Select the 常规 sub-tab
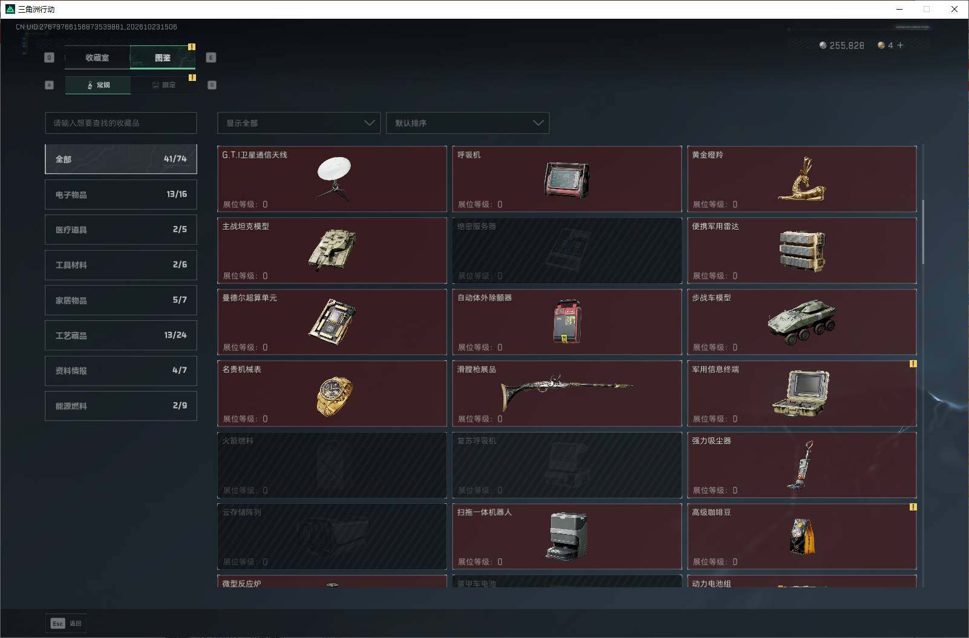Viewport: 969px width, 638px height. (x=98, y=85)
